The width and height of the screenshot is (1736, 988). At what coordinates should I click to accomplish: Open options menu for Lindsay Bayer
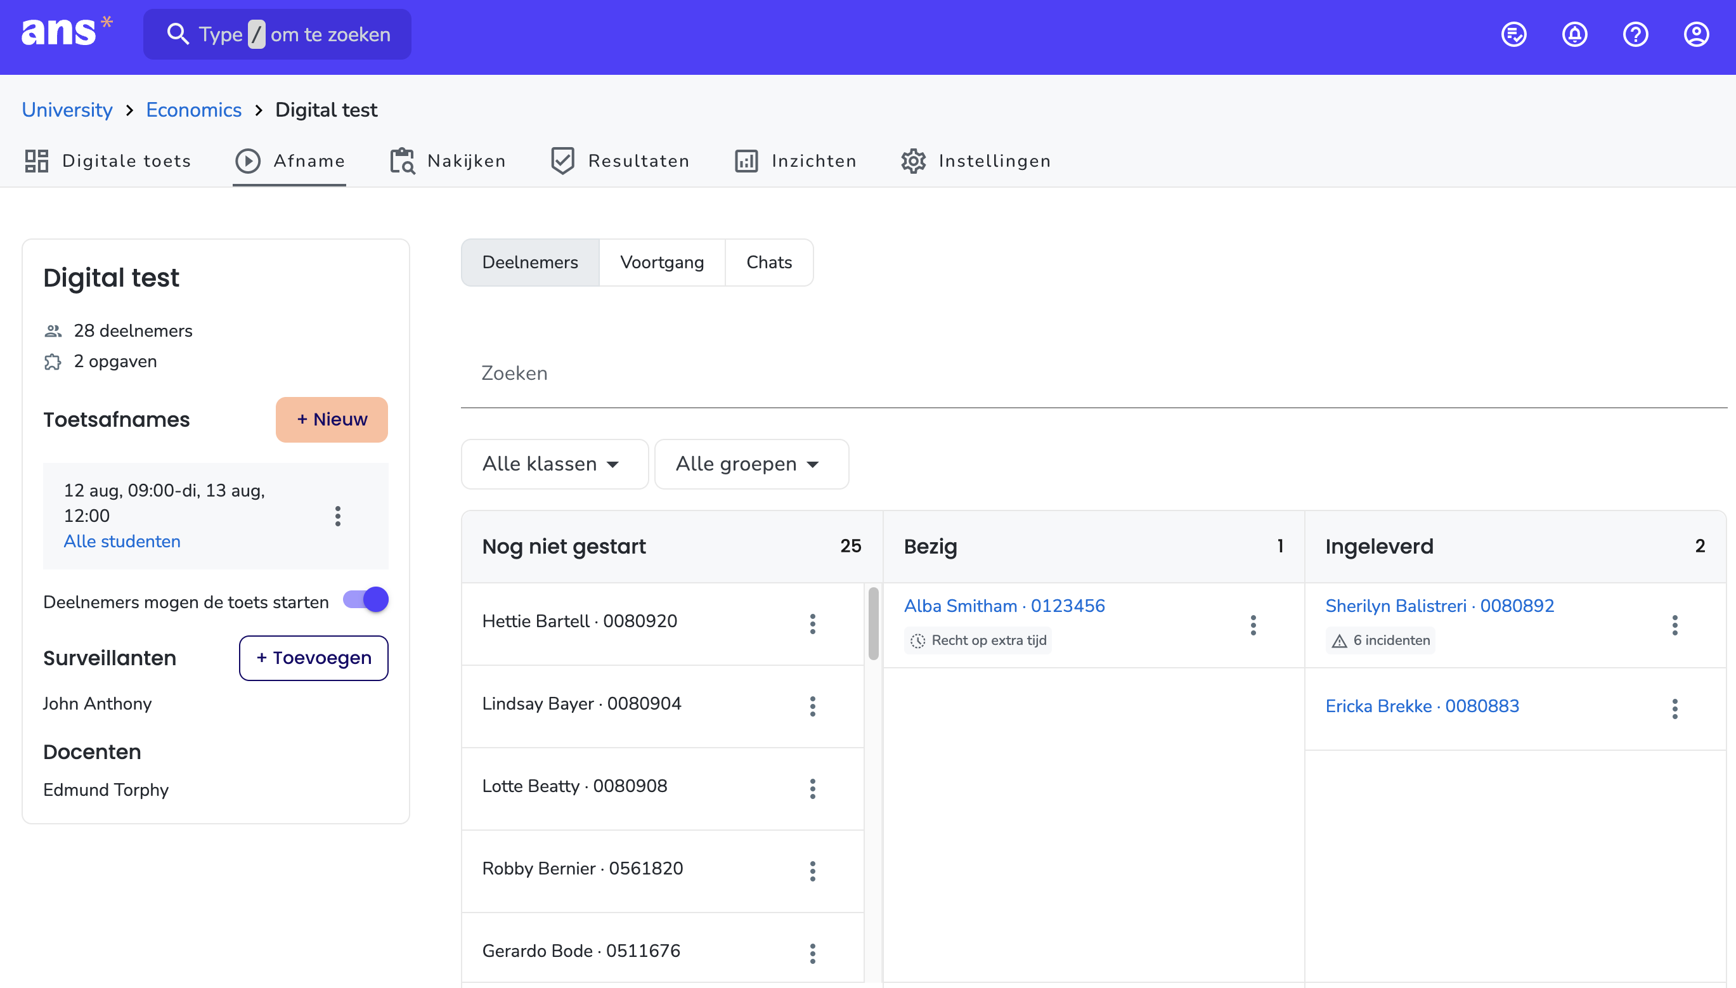coord(812,706)
